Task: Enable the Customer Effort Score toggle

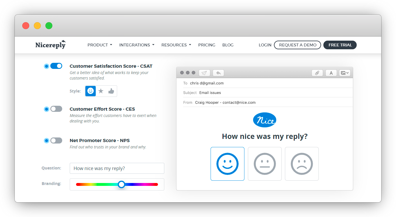Action: tap(56, 109)
